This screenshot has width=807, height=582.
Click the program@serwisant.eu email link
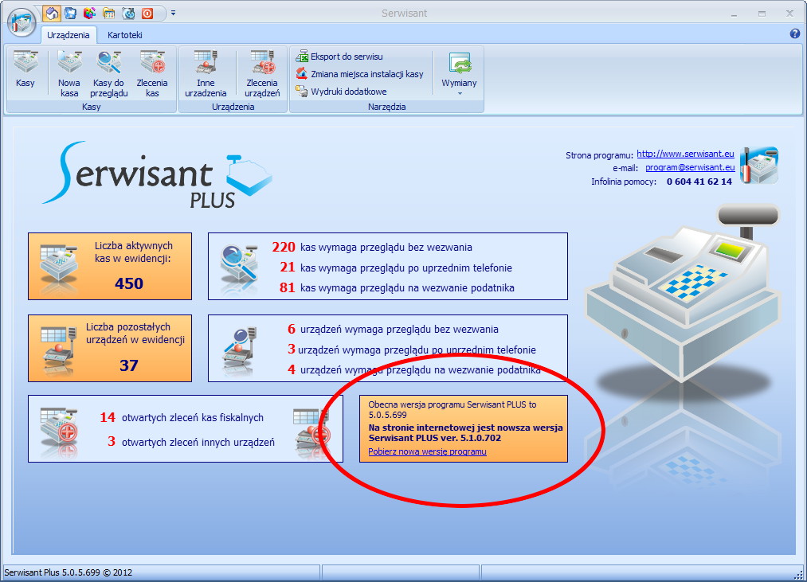[690, 167]
